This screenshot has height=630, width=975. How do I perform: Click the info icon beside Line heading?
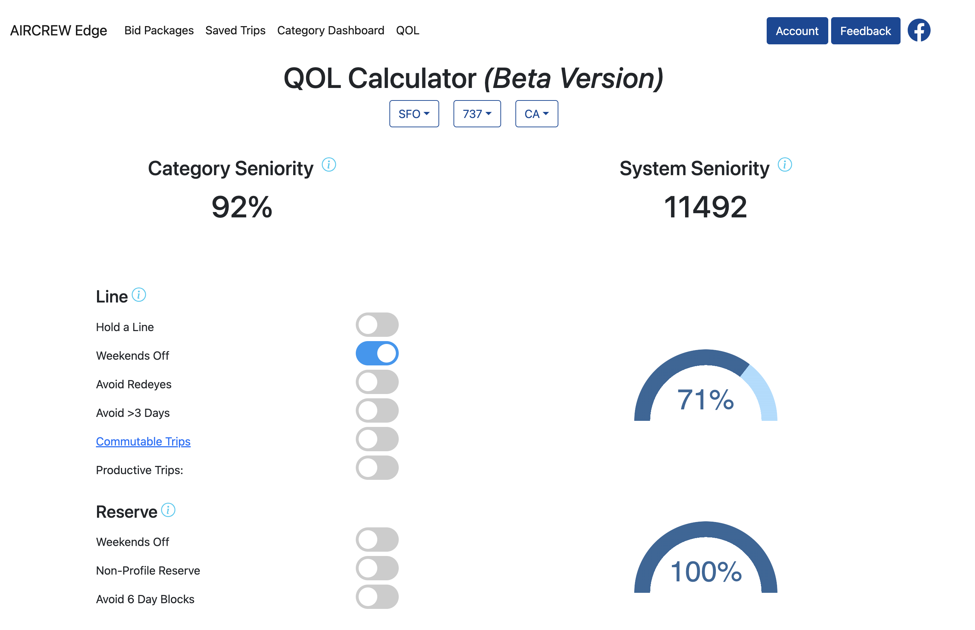tap(139, 295)
